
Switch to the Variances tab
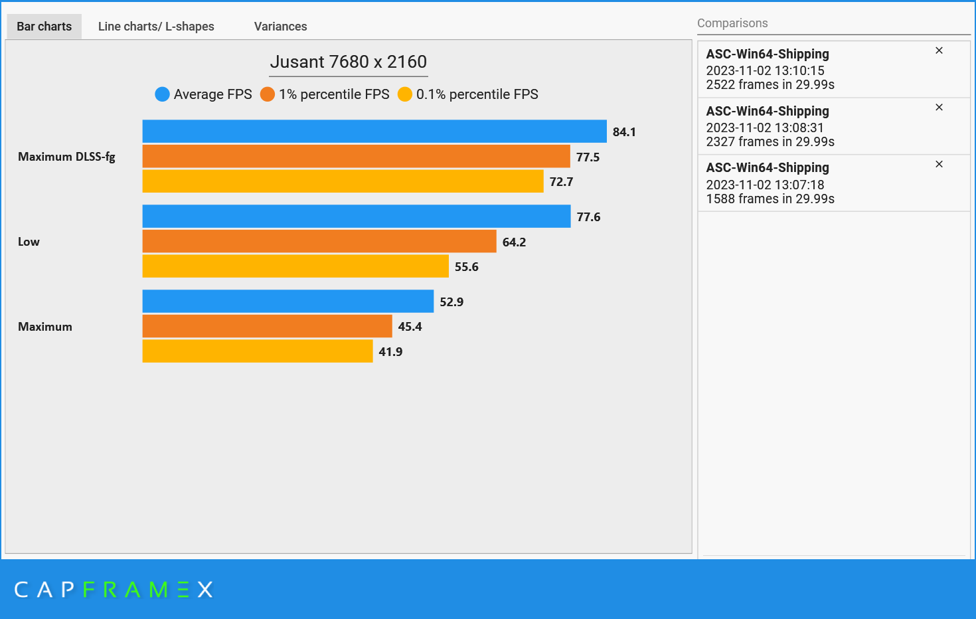(x=280, y=26)
